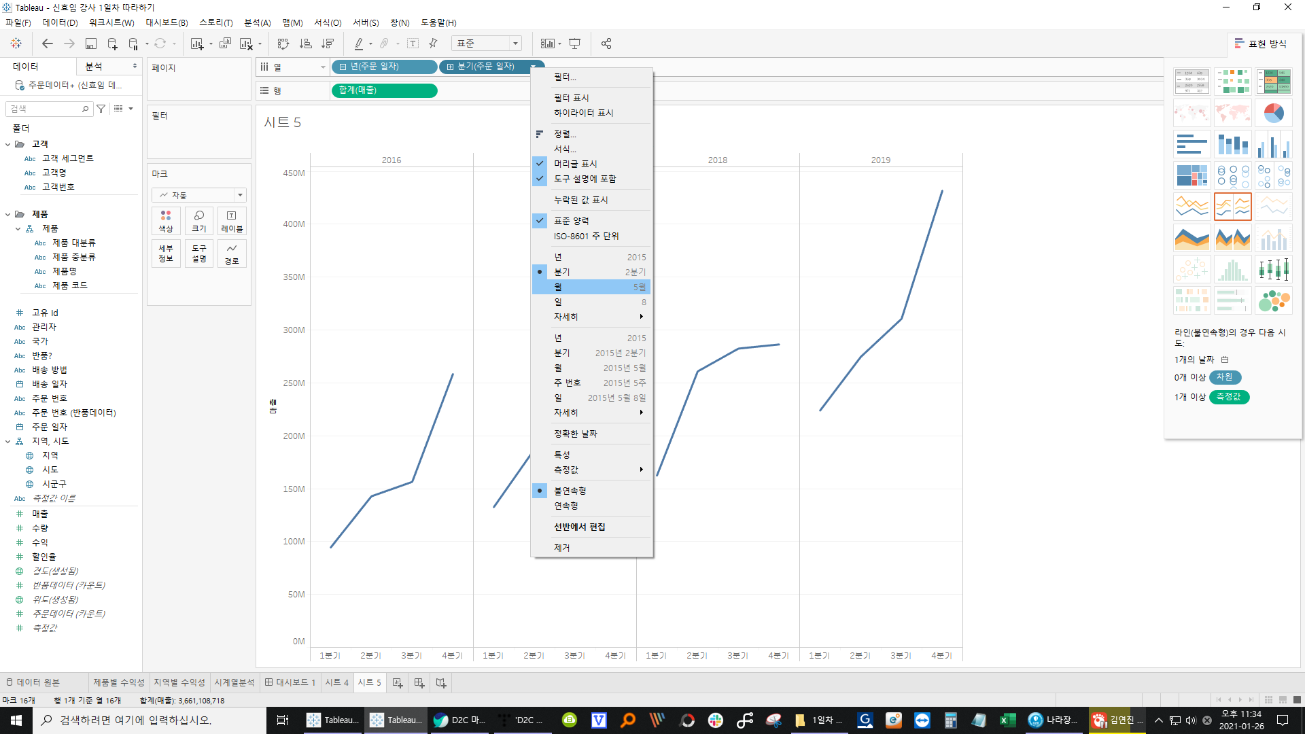Collapse the 제품 folder
1305x734 pixels.
pos(7,214)
